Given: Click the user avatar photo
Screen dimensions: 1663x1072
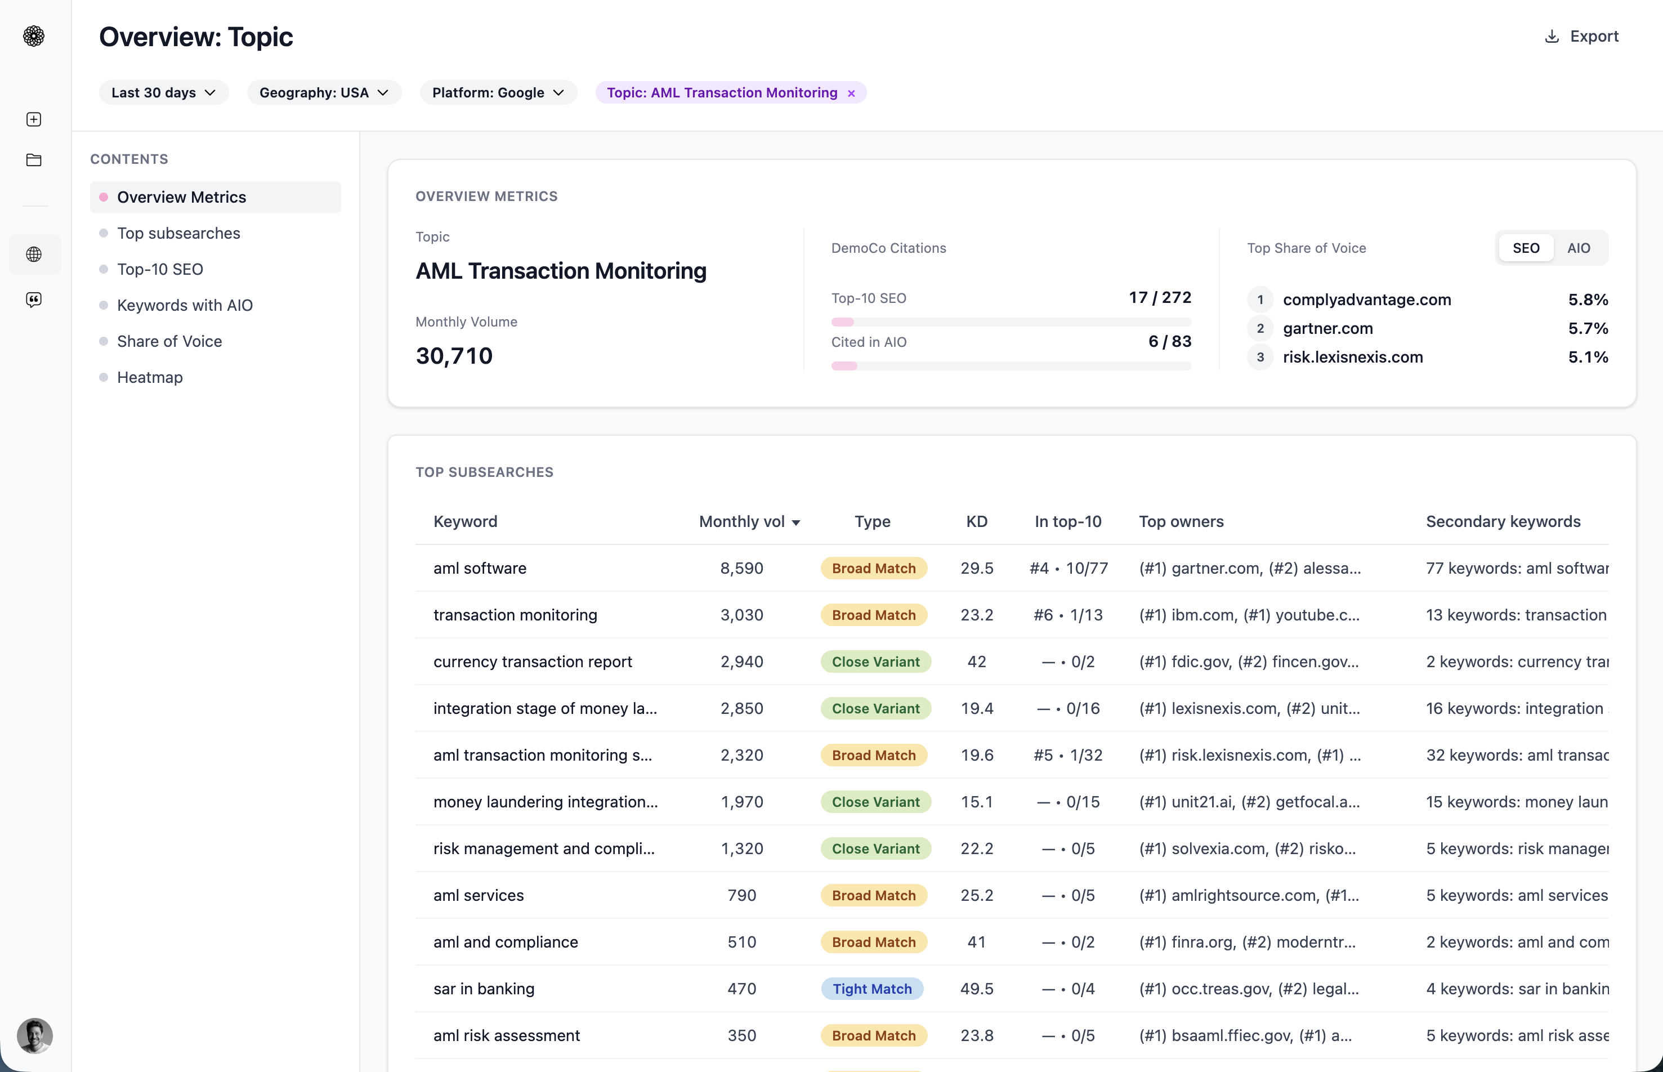Looking at the screenshot, I should [35, 1035].
